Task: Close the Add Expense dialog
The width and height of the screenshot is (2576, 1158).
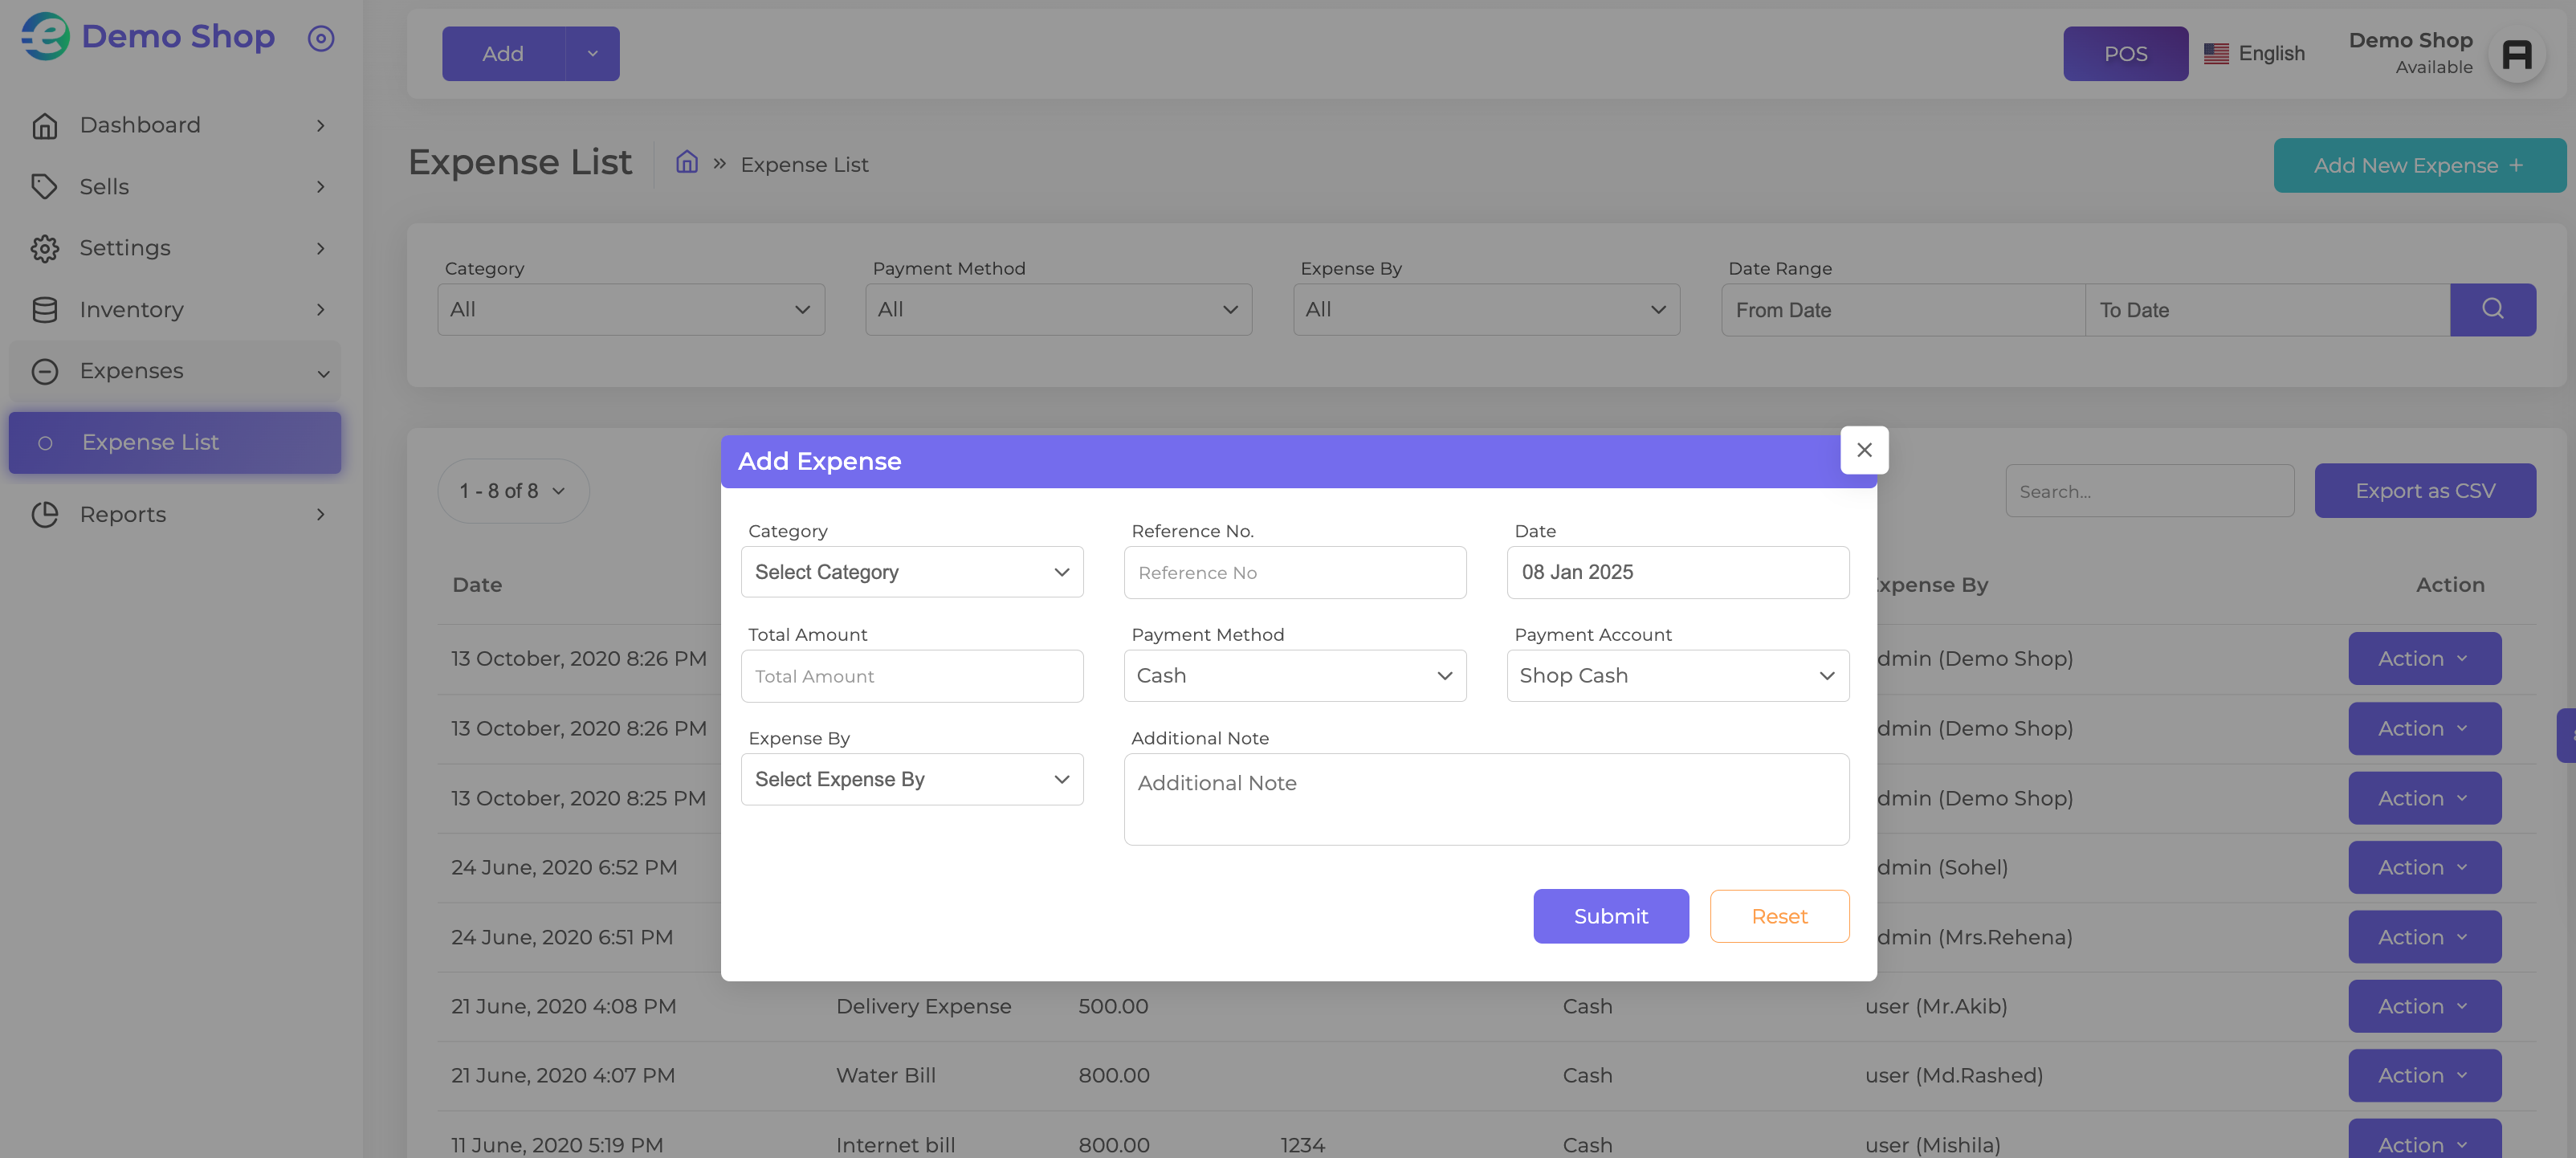Action: coord(1864,450)
